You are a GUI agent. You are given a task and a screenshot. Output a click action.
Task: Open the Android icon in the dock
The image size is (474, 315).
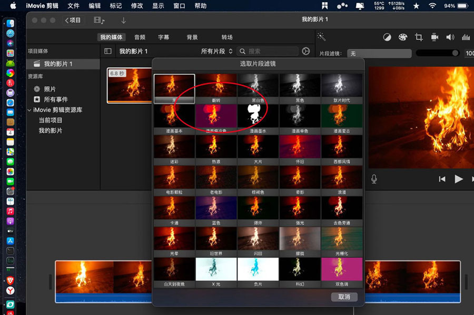[11, 63]
